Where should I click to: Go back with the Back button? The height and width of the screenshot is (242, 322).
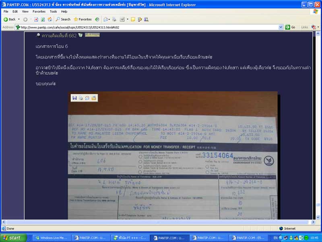(x=9, y=19)
